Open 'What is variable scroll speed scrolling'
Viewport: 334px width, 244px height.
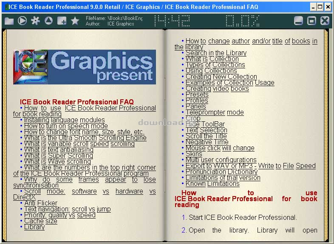(x=79, y=144)
